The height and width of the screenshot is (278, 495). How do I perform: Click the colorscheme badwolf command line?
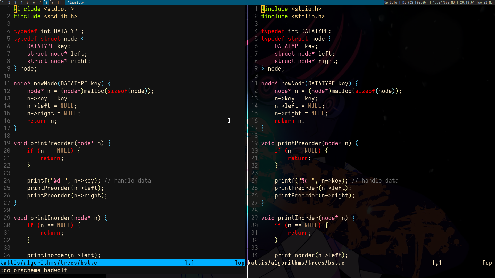[x=34, y=270]
